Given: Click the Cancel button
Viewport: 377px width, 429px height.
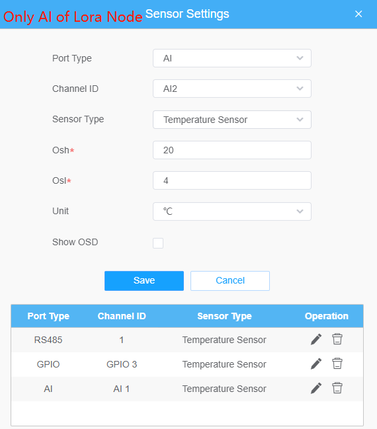Looking at the screenshot, I should [230, 281].
